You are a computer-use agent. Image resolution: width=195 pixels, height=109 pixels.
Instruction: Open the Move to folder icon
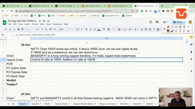(x=44, y=21)
